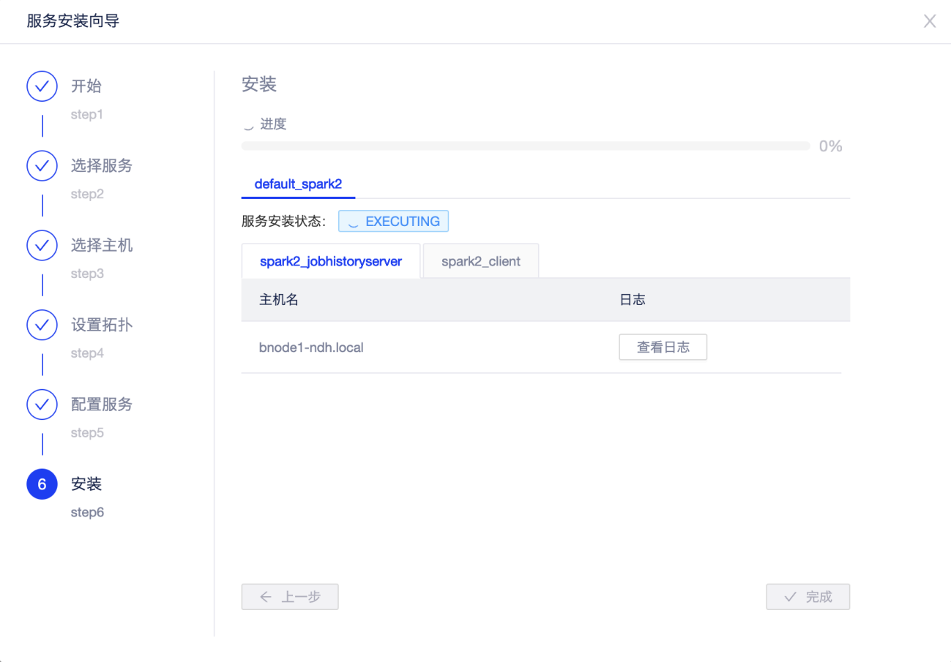The image size is (951, 662).
Task: Click the 开始 step label
Action: [86, 86]
